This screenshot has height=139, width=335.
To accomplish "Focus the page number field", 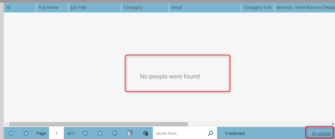I will pos(56,133).
